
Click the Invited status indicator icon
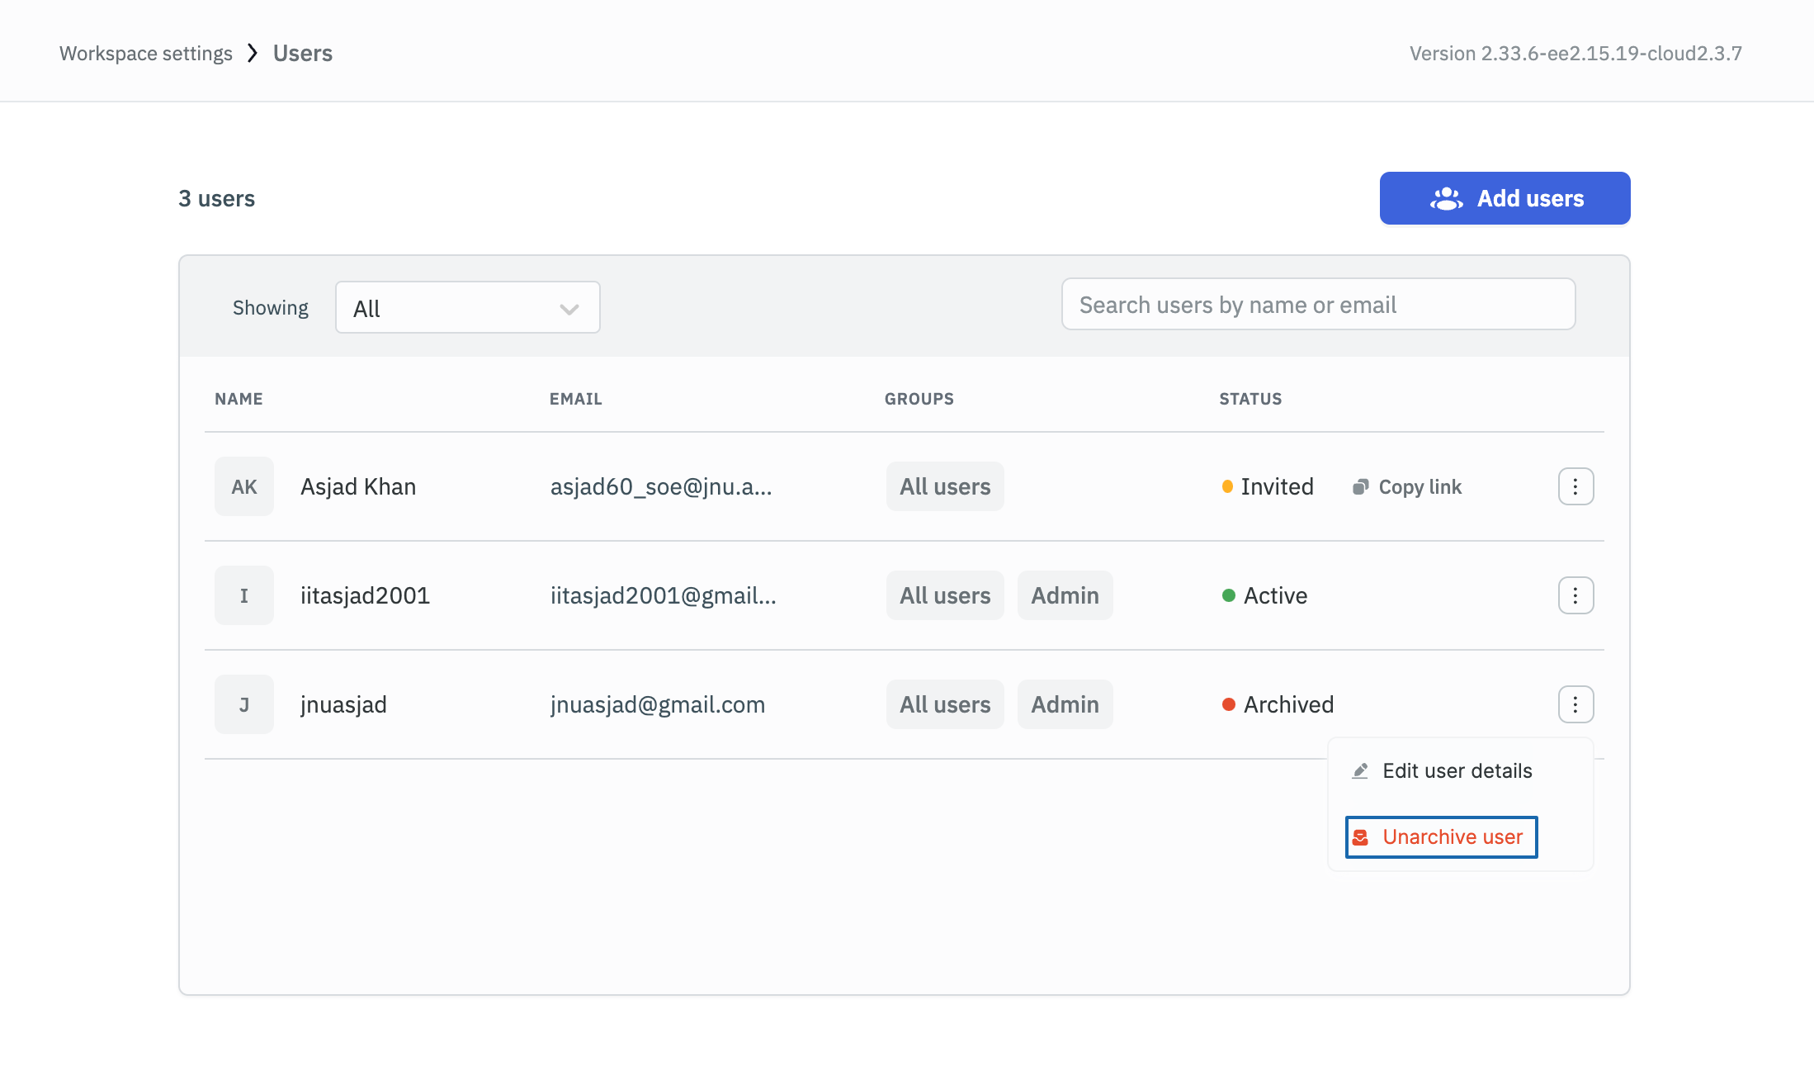coord(1226,486)
